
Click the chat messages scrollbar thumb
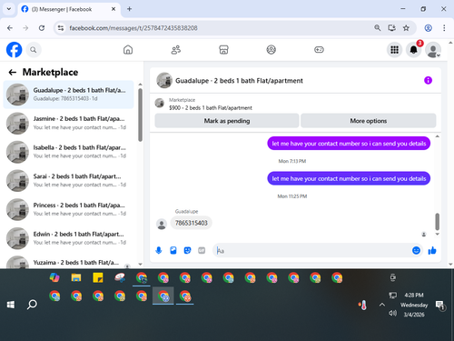pos(437,222)
